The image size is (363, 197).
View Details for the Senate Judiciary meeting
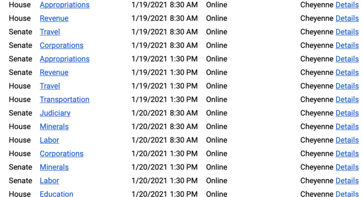click(347, 113)
